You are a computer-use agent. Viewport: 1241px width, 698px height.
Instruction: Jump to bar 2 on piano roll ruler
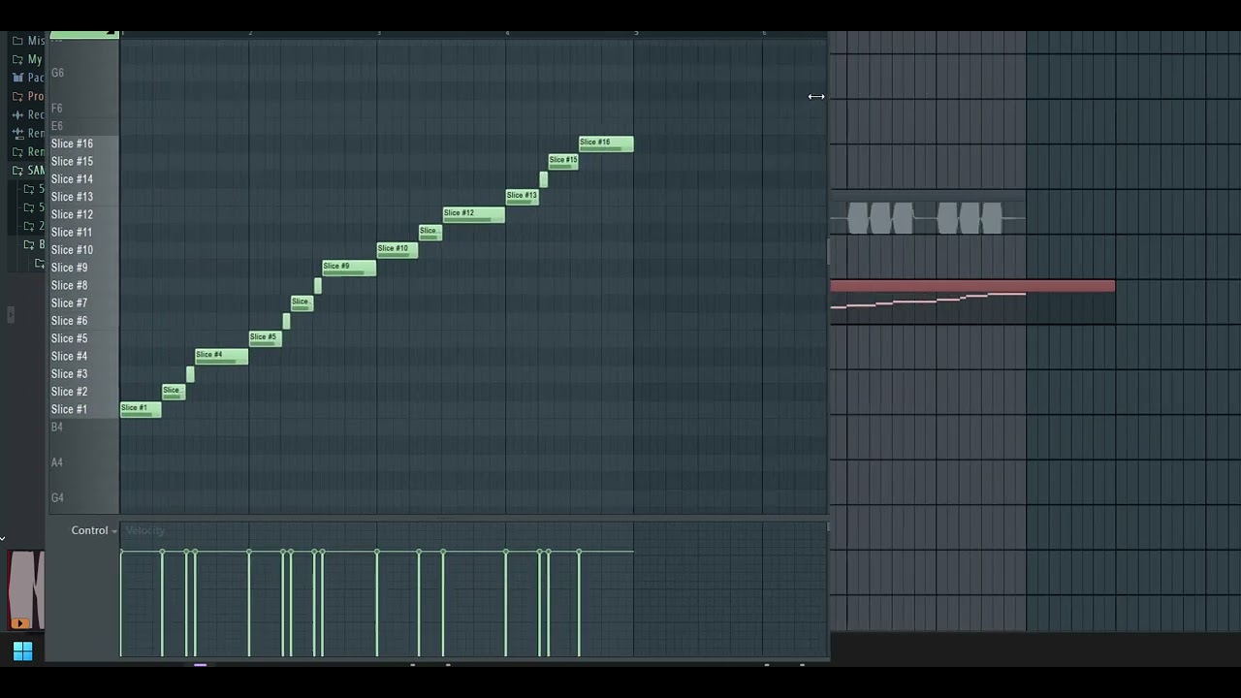click(x=250, y=34)
